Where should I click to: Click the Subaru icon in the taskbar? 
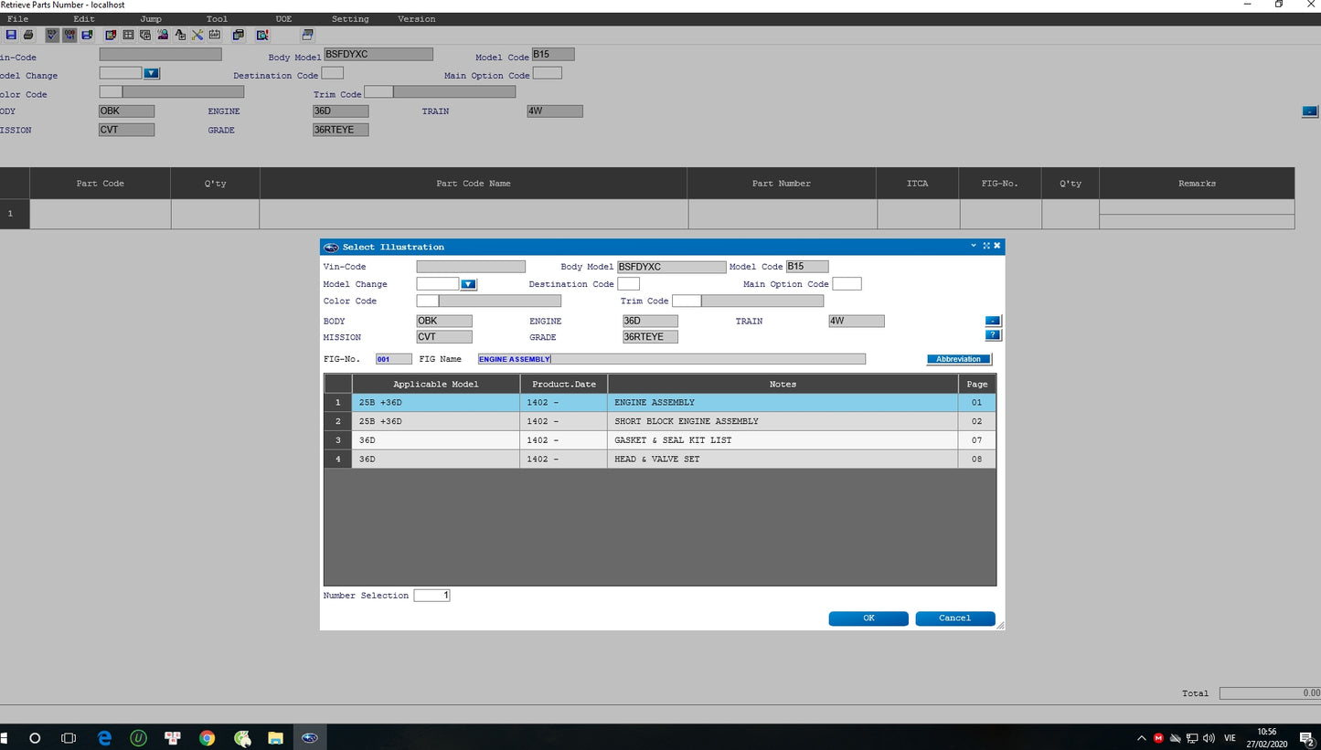pyautogui.click(x=310, y=738)
